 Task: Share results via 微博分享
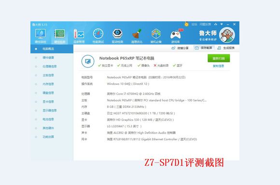180,48
